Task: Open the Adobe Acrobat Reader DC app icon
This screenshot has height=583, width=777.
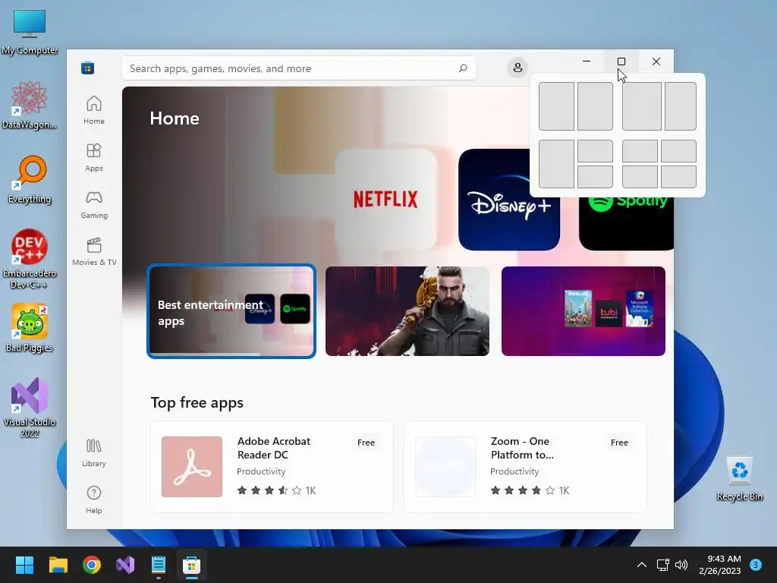Action: point(192,467)
